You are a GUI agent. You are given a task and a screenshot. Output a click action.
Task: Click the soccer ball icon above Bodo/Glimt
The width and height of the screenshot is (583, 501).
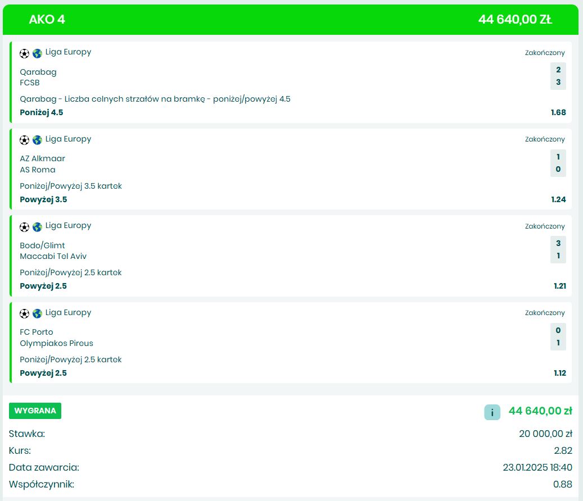pos(24,227)
